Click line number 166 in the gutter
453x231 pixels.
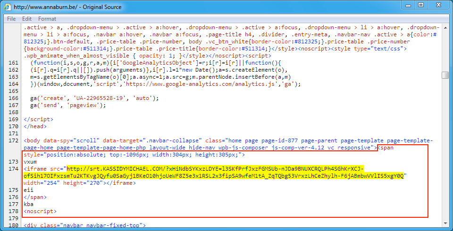click(13, 99)
